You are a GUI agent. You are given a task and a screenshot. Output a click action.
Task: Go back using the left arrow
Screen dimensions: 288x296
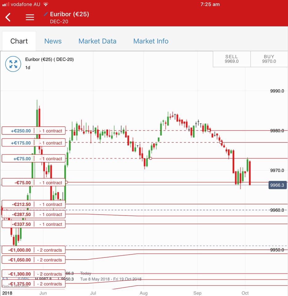pos(8,17)
